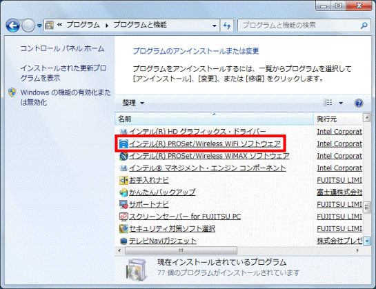Select インテル(R) PROSet/Wireless WiFi ソフトウェア entry
The width and height of the screenshot is (376, 289).
[205, 144]
